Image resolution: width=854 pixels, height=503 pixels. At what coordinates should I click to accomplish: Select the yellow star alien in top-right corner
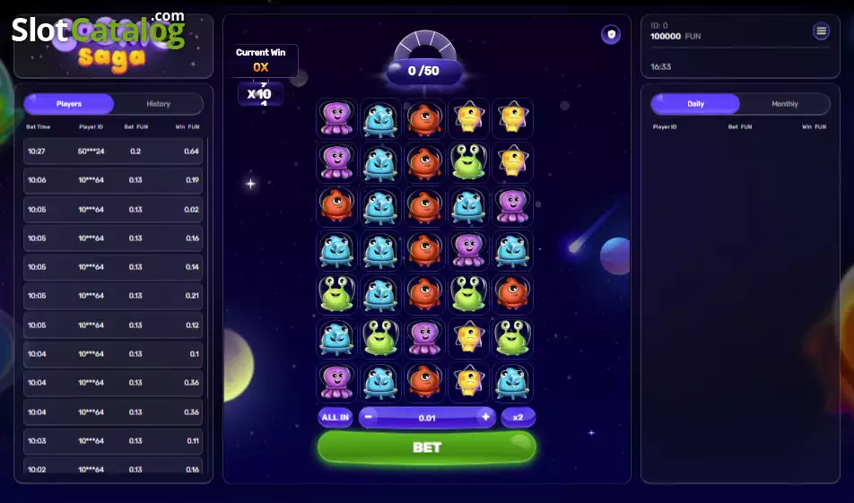click(x=512, y=118)
